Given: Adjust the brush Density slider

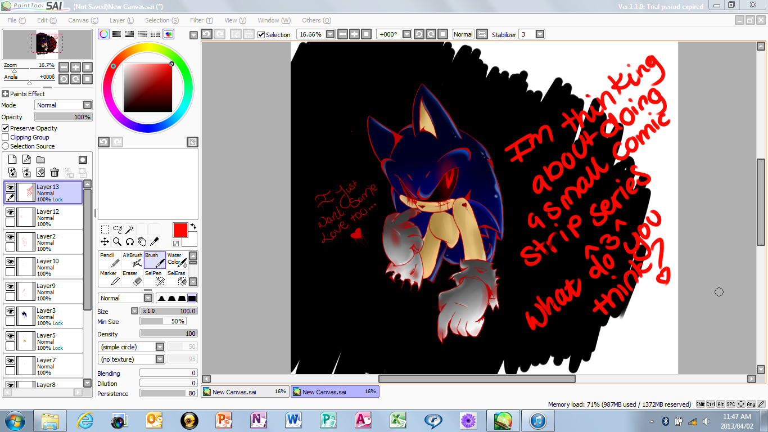Looking at the screenshot, I should click(169, 334).
